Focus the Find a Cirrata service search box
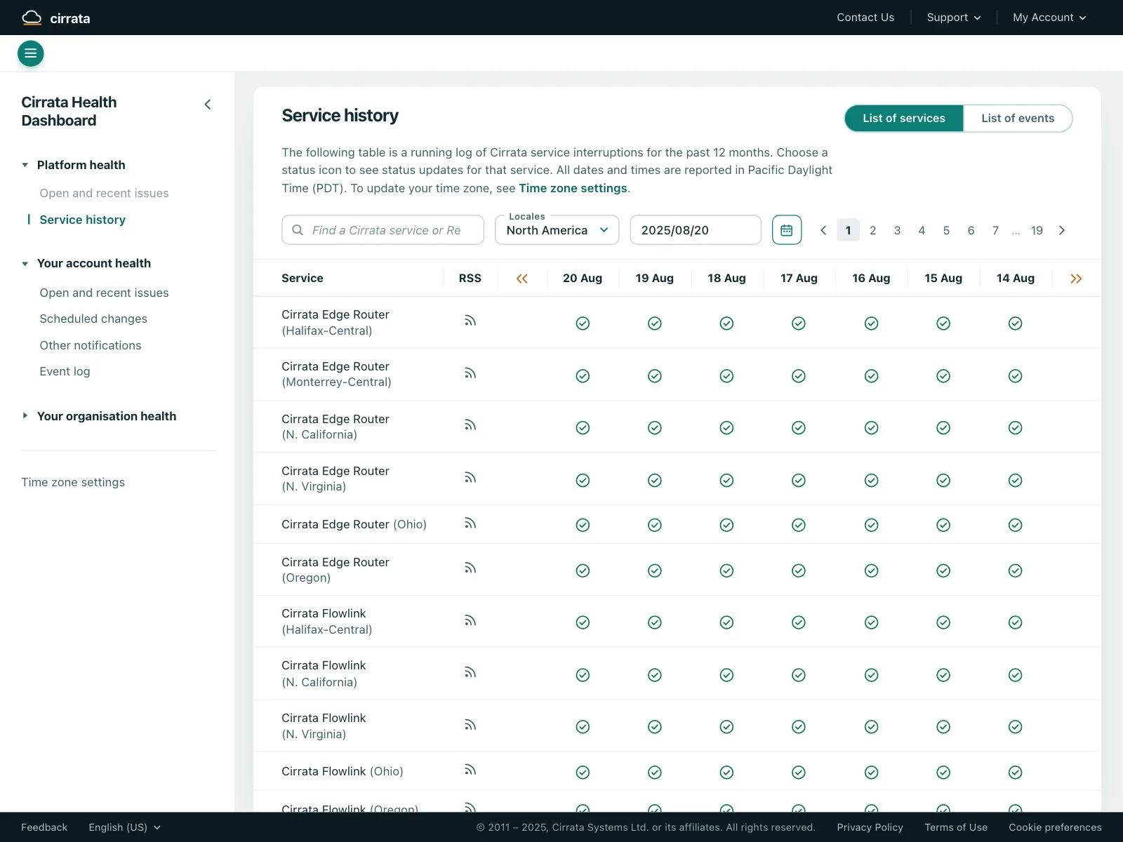 pos(383,230)
